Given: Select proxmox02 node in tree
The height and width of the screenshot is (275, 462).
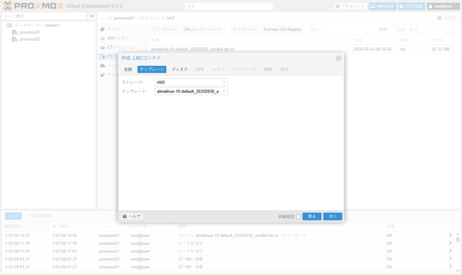Looking at the screenshot, I should (x=29, y=39).
